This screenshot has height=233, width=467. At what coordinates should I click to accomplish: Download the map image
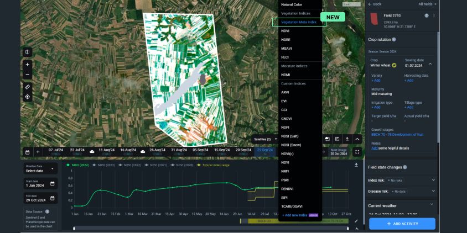click(x=347, y=139)
